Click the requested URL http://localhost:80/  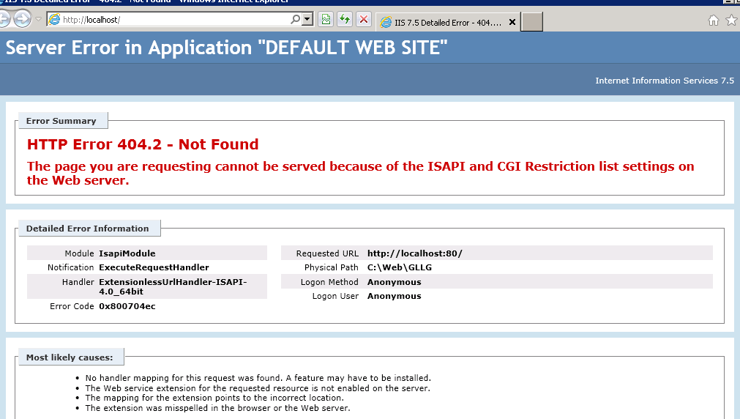415,253
